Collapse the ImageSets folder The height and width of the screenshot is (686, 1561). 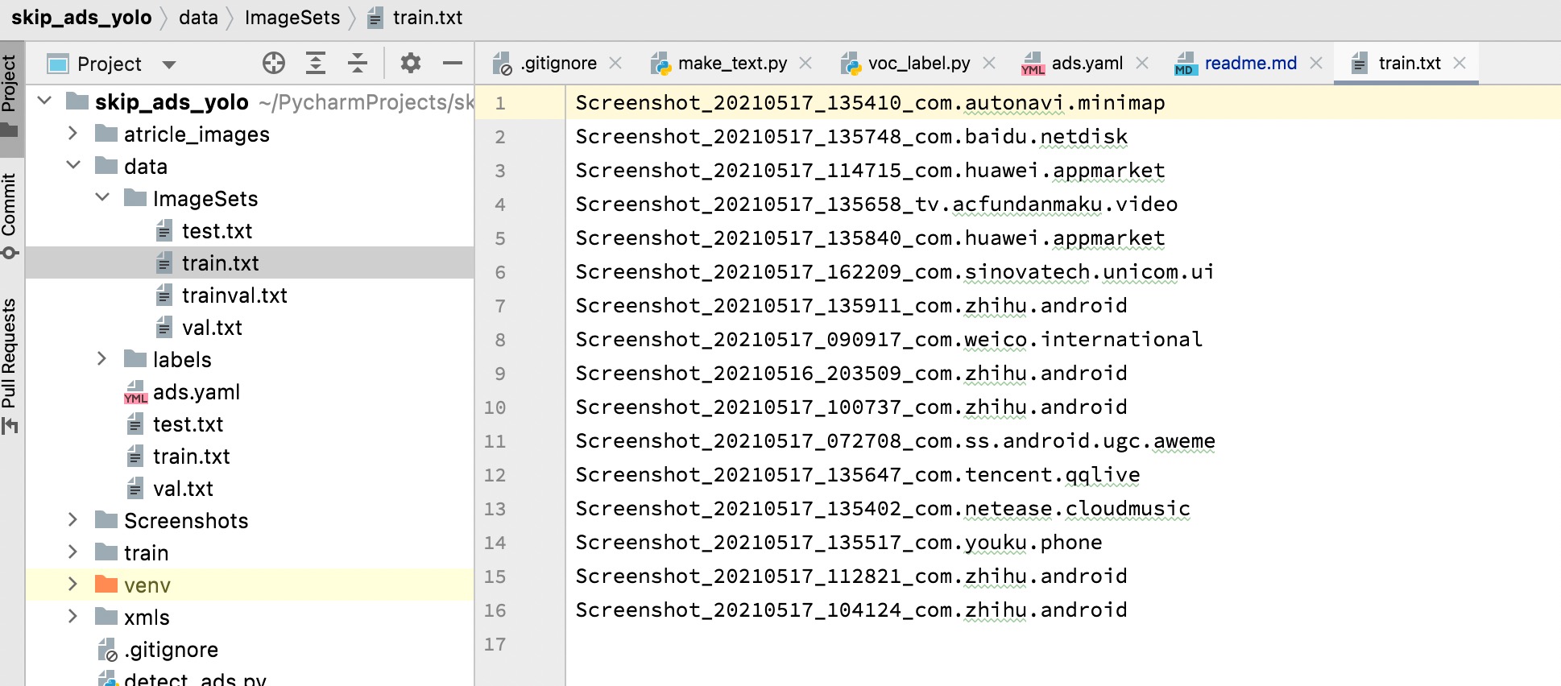[102, 197]
